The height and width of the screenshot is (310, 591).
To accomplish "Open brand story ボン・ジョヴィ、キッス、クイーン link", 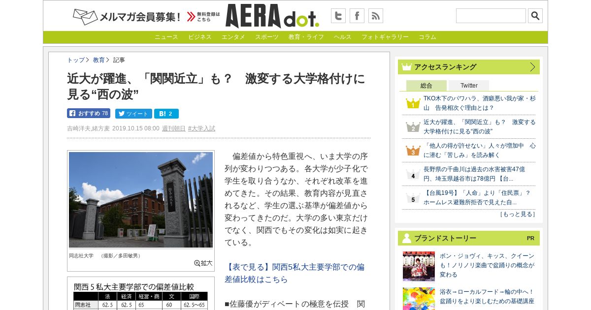I will click(487, 265).
